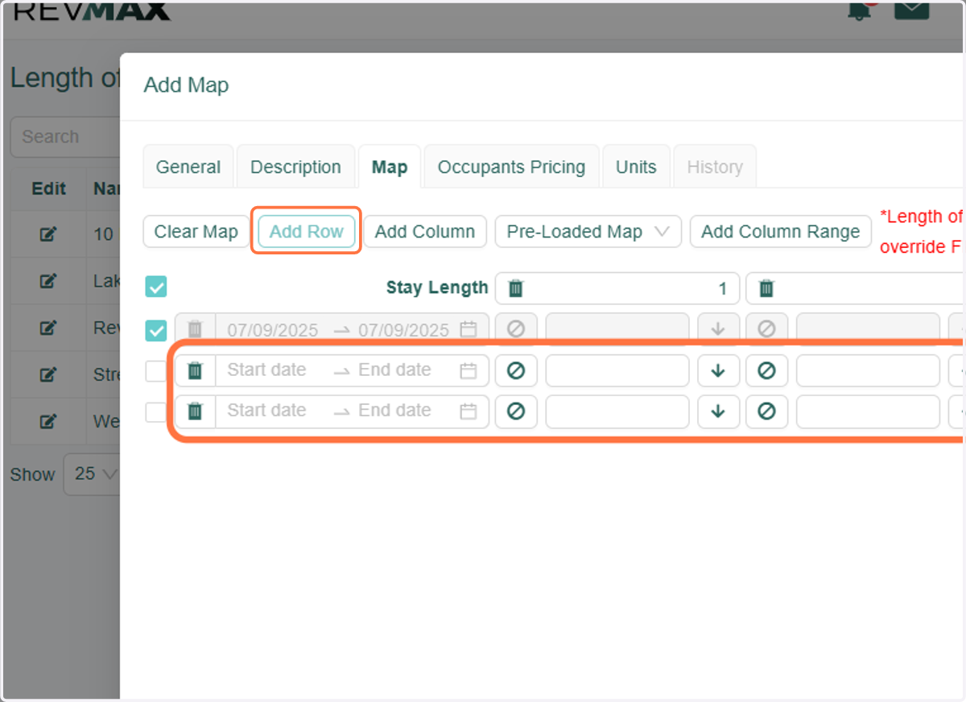Image resolution: width=966 pixels, height=702 pixels.
Task: Click the Add Column button
Action: pyautogui.click(x=425, y=232)
